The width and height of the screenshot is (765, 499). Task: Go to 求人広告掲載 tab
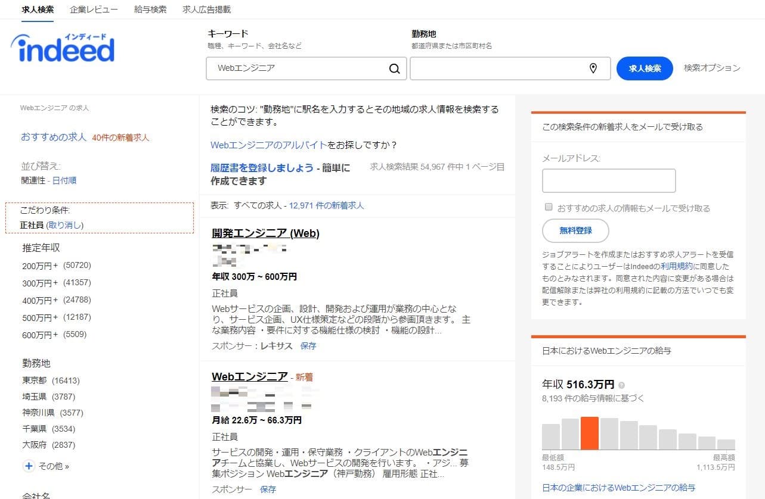(x=206, y=10)
